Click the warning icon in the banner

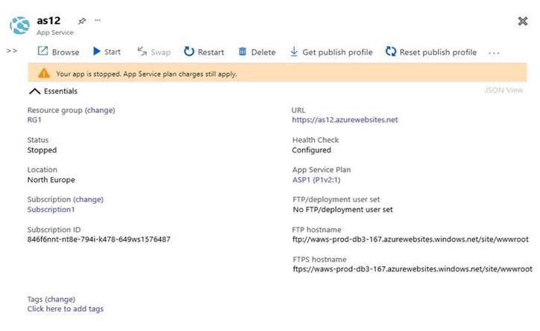pos(44,74)
